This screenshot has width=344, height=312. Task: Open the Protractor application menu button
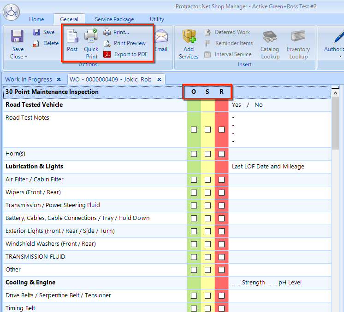point(11,11)
